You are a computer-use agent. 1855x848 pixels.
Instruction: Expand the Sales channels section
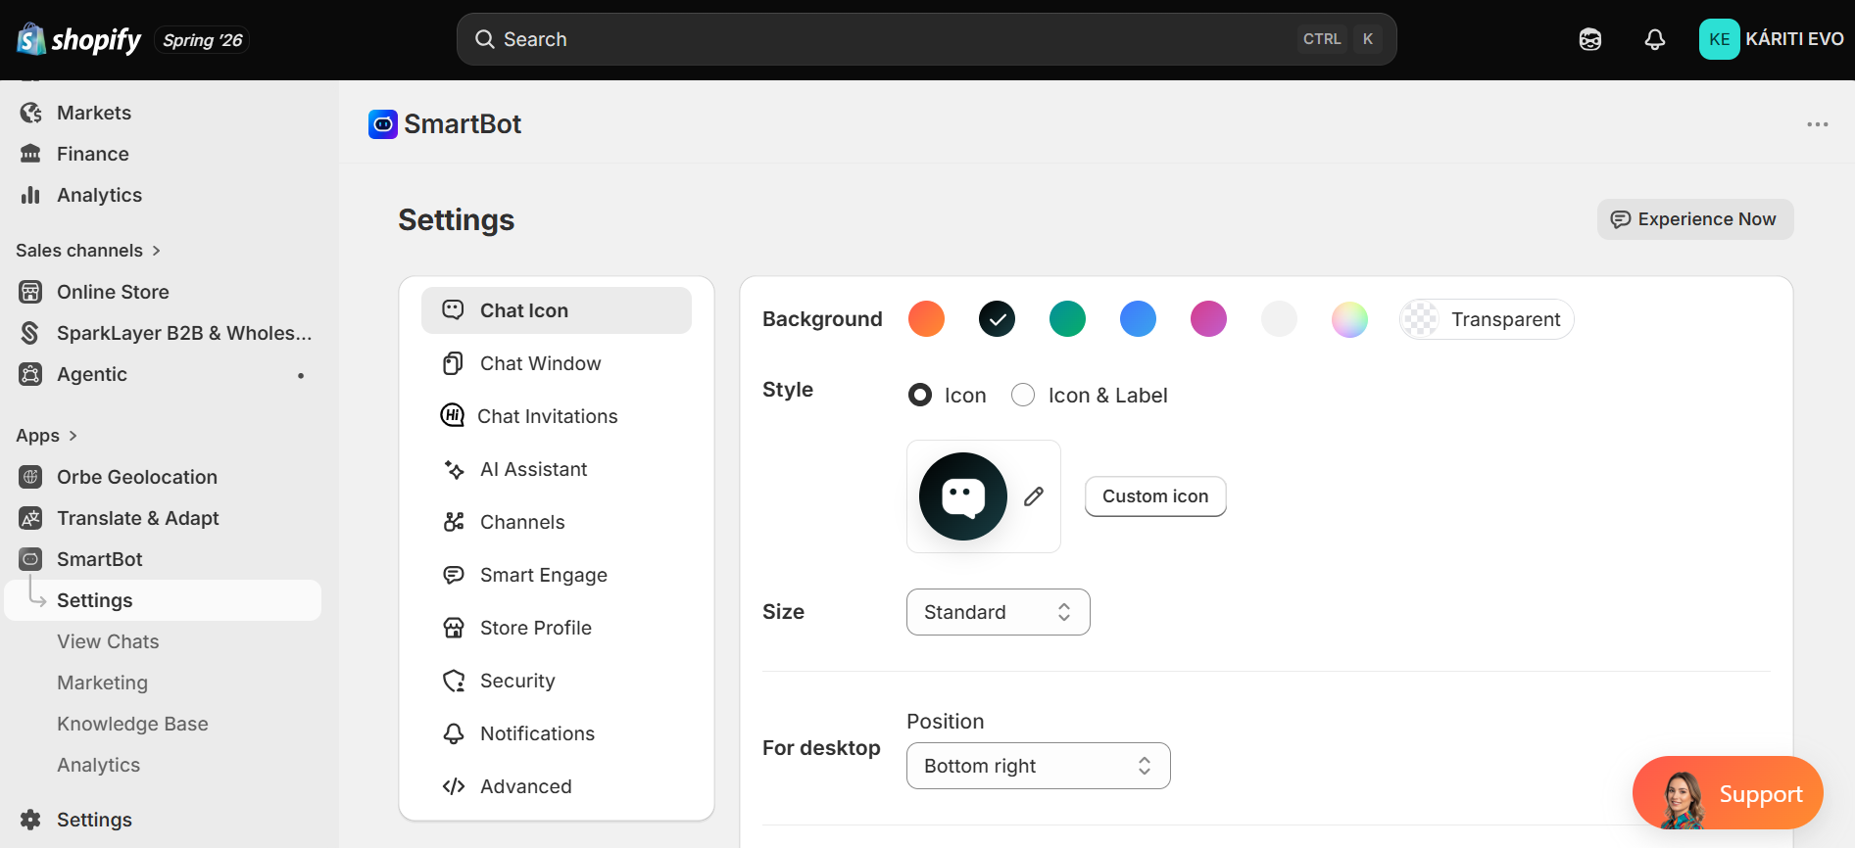click(88, 251)
